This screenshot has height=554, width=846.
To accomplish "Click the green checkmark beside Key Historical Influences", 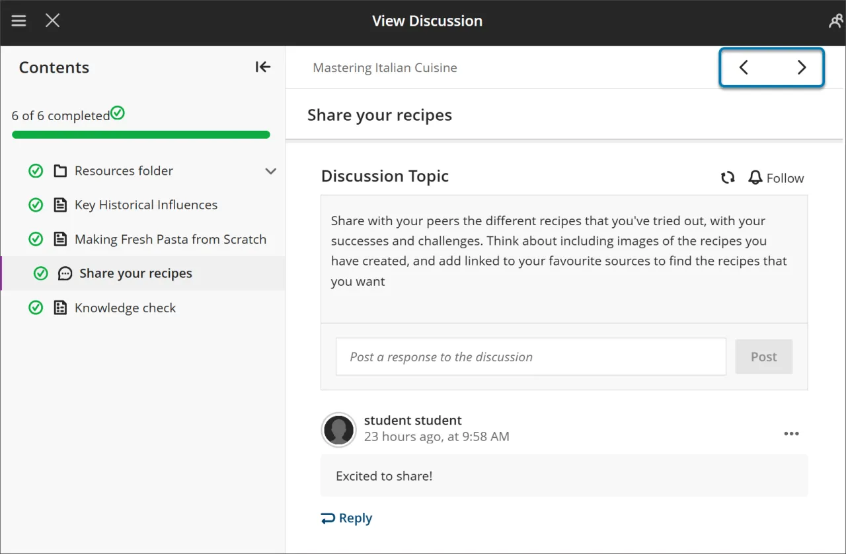I will pyautogui.click(x=36, y=205).
